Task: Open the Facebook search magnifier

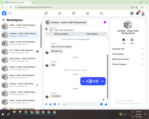Action: pos(10,13)
